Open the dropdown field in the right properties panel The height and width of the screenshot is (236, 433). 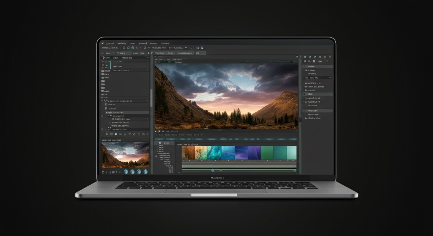tap(318, 78)
